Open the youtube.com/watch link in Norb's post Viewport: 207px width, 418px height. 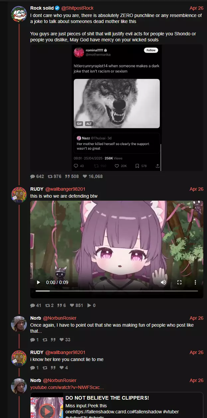67,387
